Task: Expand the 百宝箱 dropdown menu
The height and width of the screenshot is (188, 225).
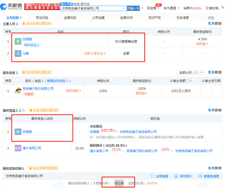Action: point(153,8)
